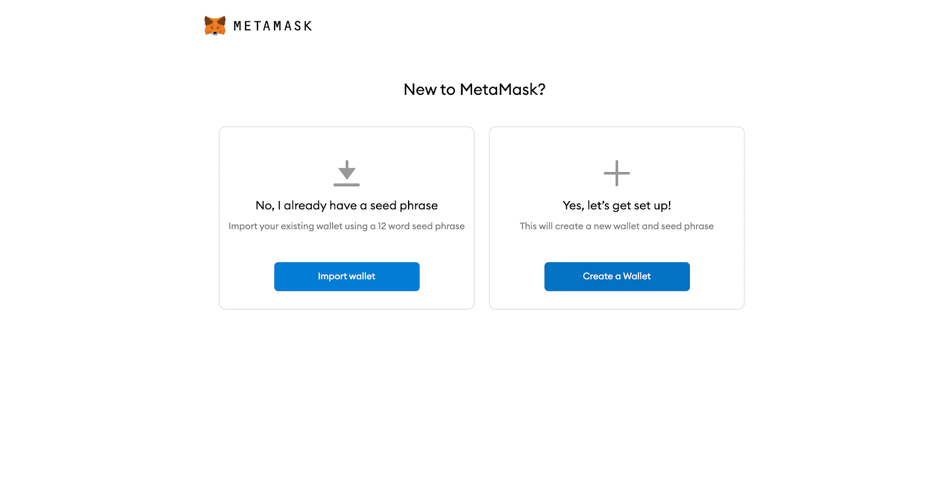
Task: Click the download arrow import icon
Action: click(346, 170)
